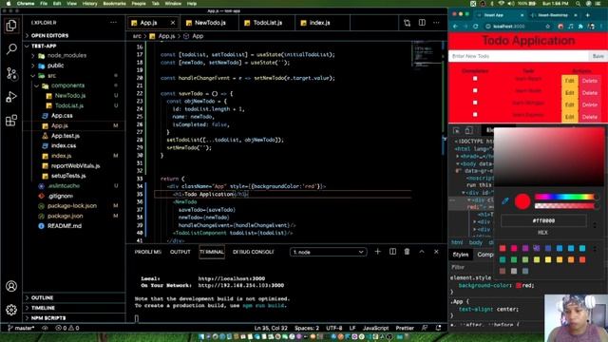
Task: Select the DevTools inspect element icon
Action: 456,130
